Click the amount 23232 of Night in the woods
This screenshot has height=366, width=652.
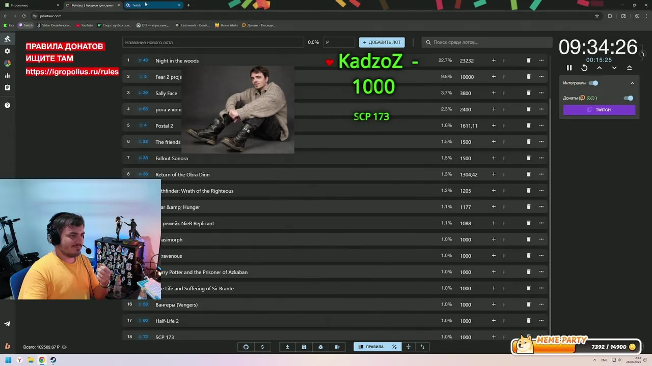[467, 60]
